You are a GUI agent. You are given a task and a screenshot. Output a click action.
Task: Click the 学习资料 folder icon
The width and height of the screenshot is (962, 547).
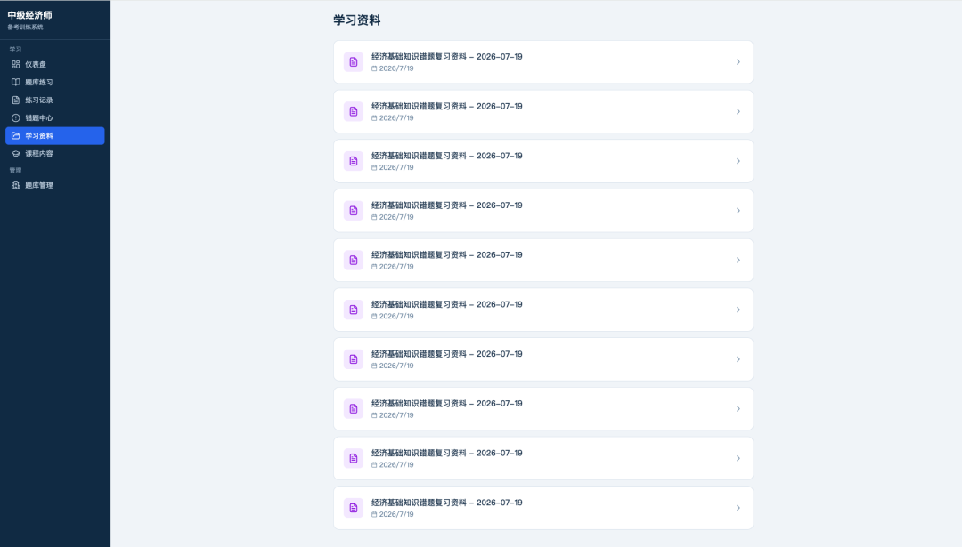(16, 135)
